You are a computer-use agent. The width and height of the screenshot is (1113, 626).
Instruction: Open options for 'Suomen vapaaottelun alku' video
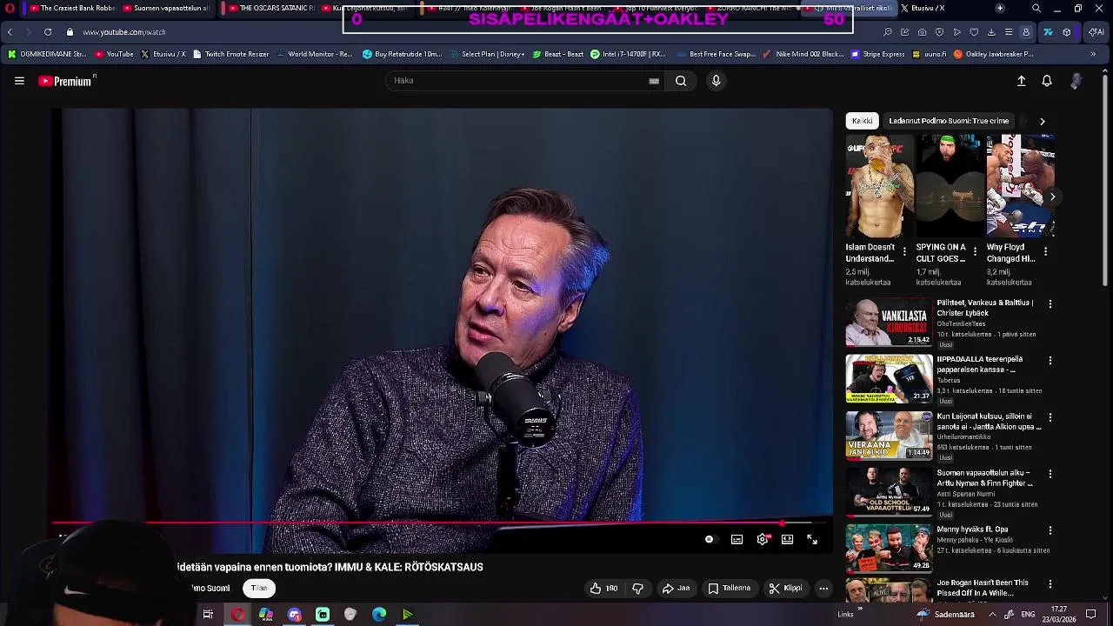tap(1050, 474)
